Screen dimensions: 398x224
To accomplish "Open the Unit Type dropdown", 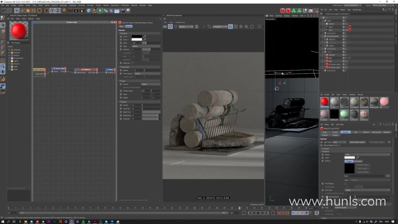I will pyautogui.click(x=367, y=190).
